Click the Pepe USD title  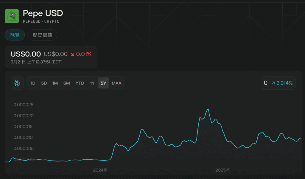(43, 13)
